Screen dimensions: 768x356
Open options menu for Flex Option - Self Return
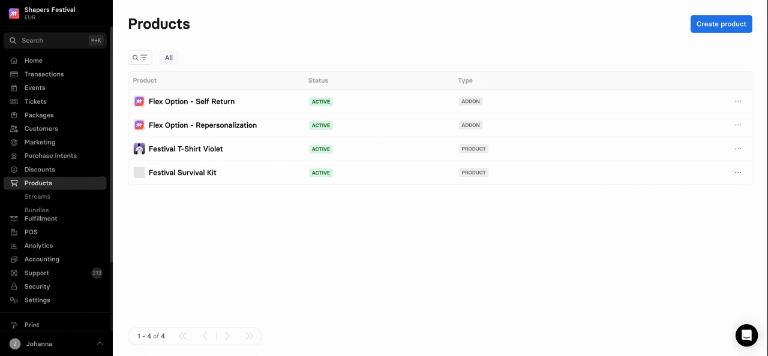[x=738, y=101]
